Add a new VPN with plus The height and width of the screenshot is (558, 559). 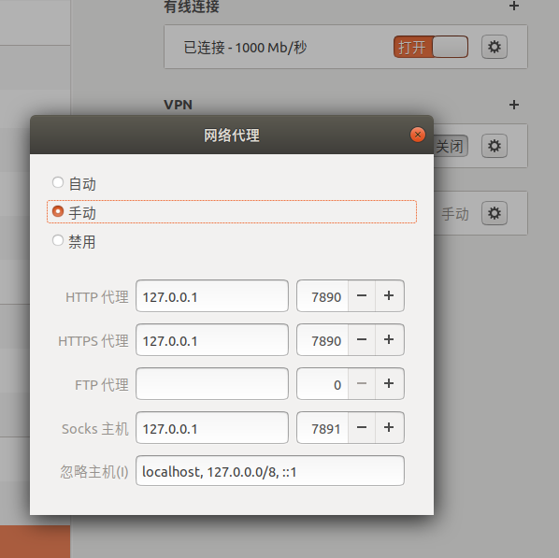click(x=514, y=105)
